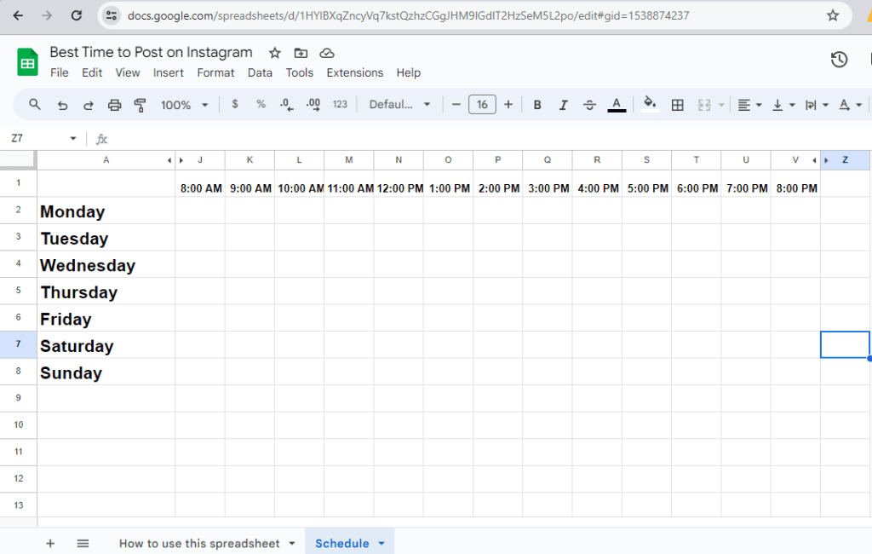The width and height of the screenshot is (872, 554).
Task: Open the zoom level dropdown
Action: click(184, 104)
